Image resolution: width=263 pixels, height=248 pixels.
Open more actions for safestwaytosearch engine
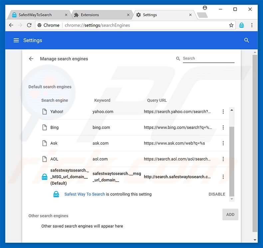click(x=223, y=177)
